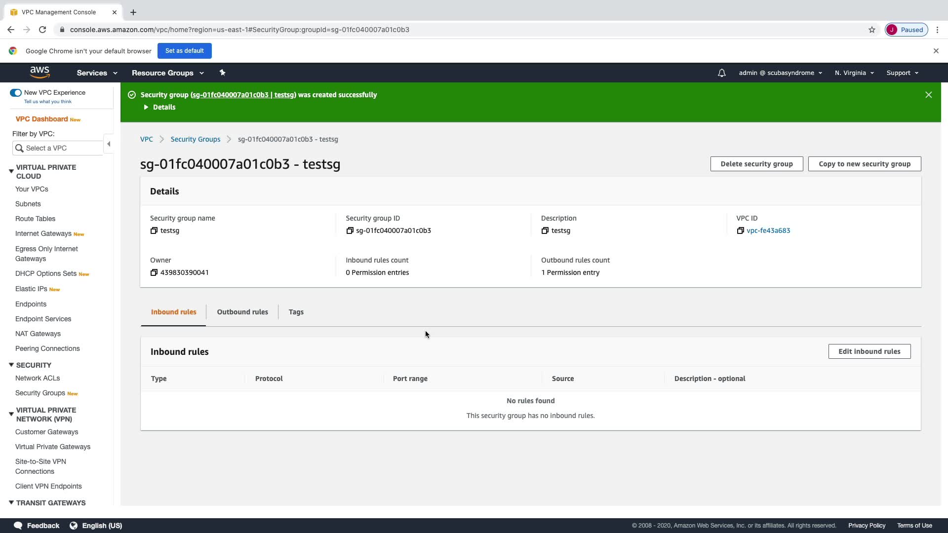Screen dimensions: 948x533
Task: Copy the security group name testsg
Action: (x=154, y=230)
